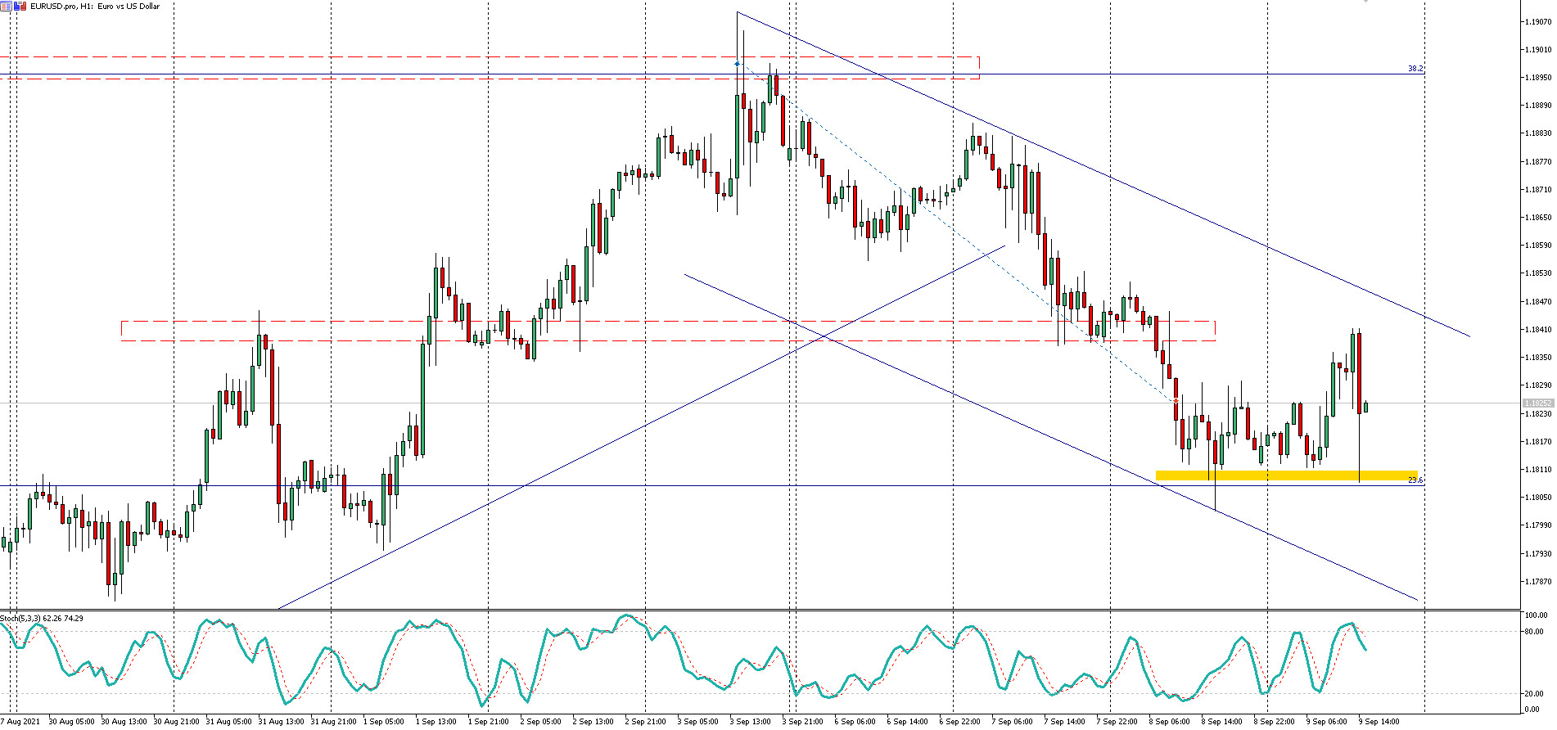This screenshot has height=730, width=1557.
Task: Click the 7 Sep 22:00 time label
Action: click(1117, 721)
